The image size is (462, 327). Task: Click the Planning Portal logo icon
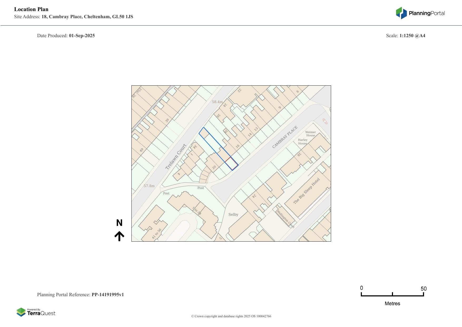(x=401, y=13)
